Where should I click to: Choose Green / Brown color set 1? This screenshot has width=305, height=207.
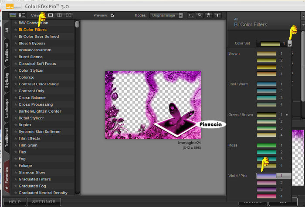[267, 115]
